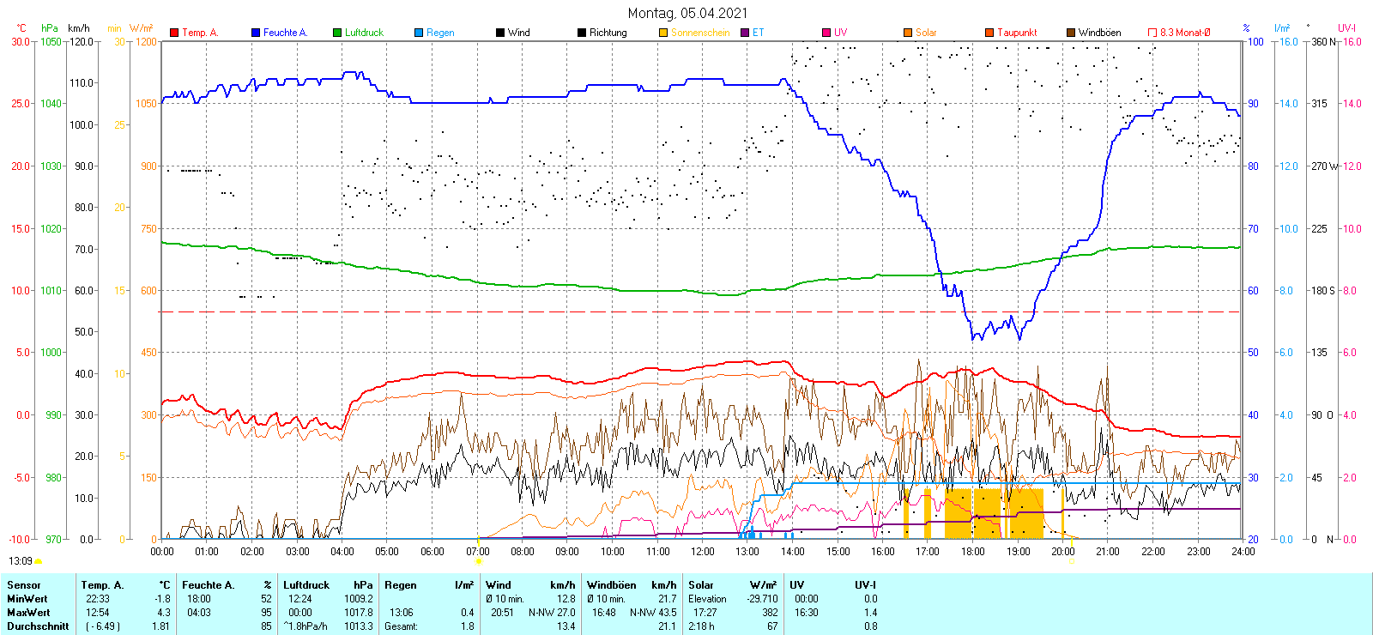
Task: Click the wind maximum N-NW 27.0
Action: coord(552,613)
